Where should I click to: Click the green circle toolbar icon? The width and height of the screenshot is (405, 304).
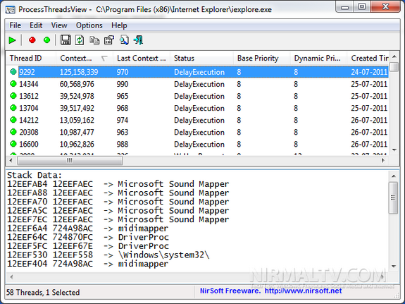(46, 40)
